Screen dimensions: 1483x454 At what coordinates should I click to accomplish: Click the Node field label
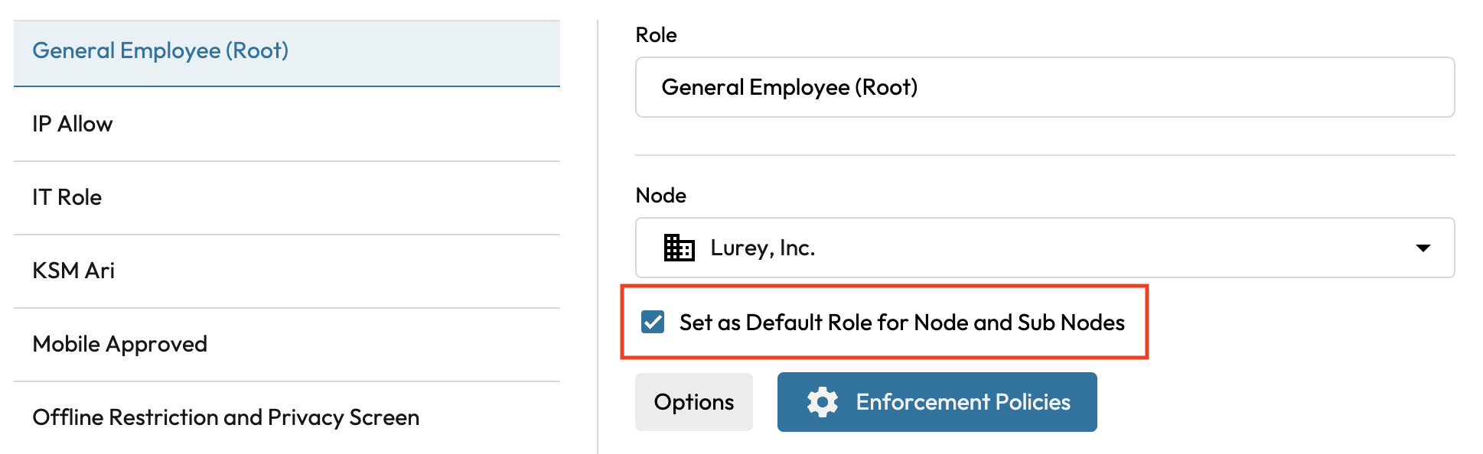tap(660, 196)
